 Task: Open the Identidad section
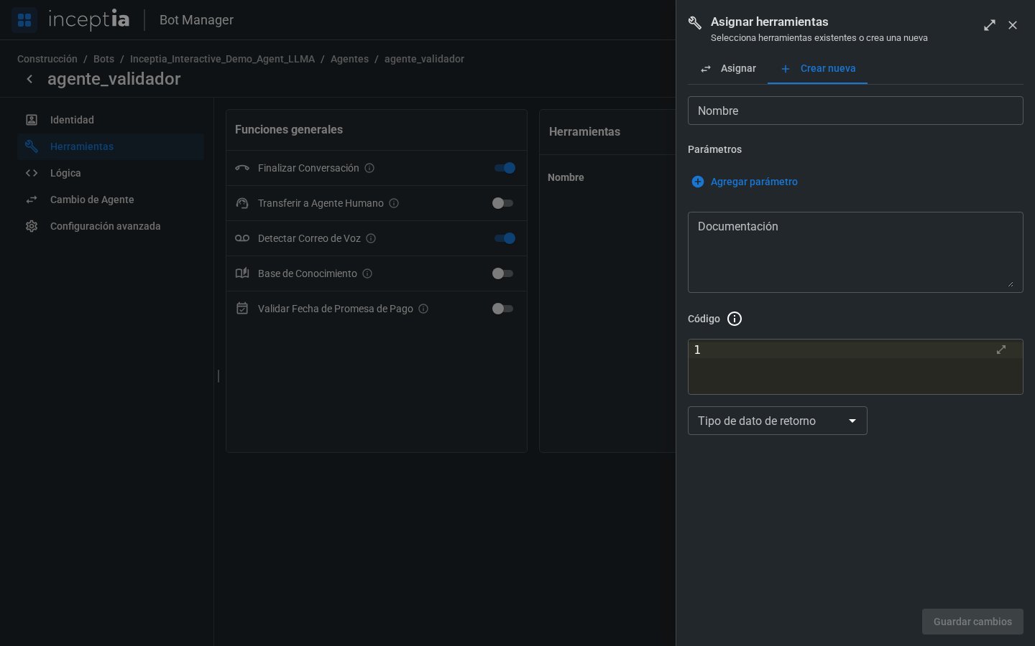pos(111,120)
